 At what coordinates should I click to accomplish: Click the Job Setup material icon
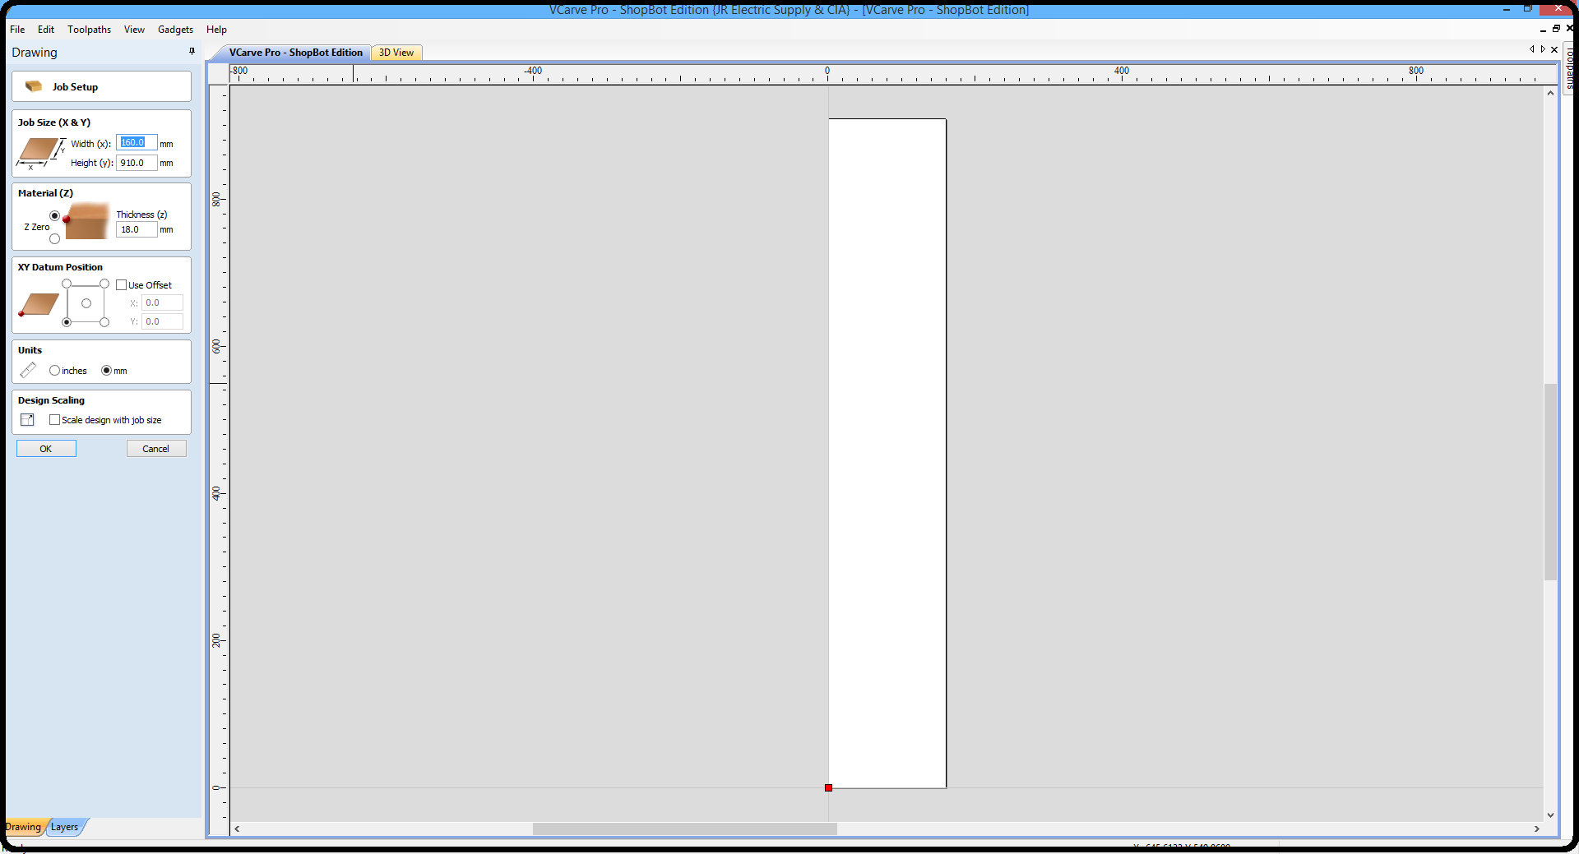[34, 86]
